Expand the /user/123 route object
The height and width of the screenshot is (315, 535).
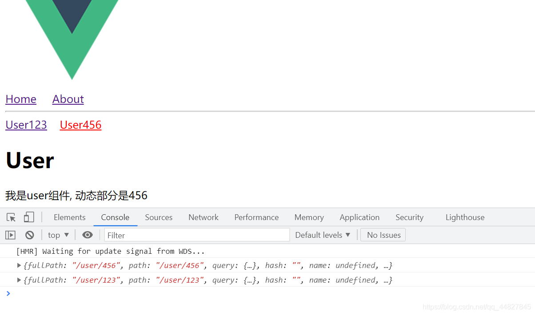(19, 280)
